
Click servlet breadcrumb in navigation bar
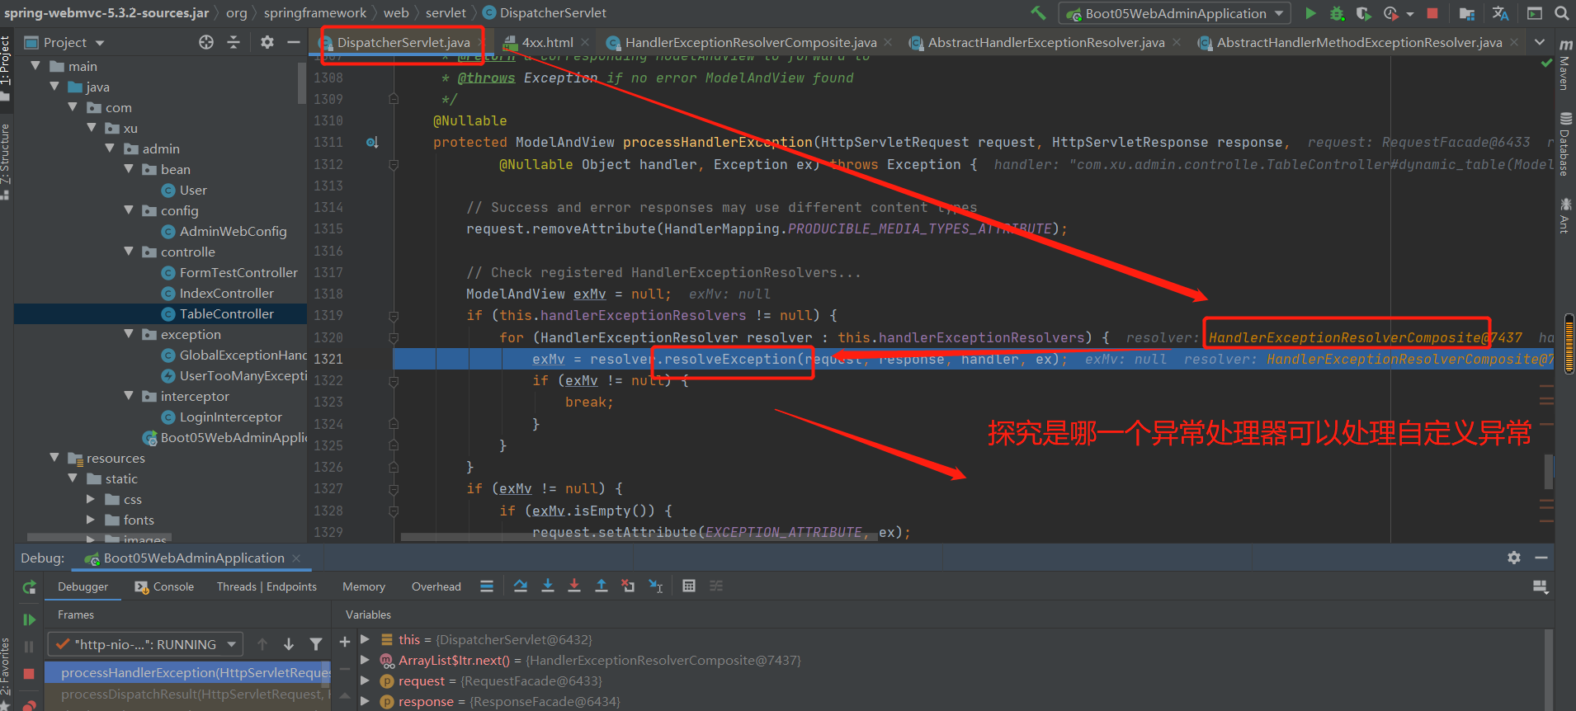point(446,12)
